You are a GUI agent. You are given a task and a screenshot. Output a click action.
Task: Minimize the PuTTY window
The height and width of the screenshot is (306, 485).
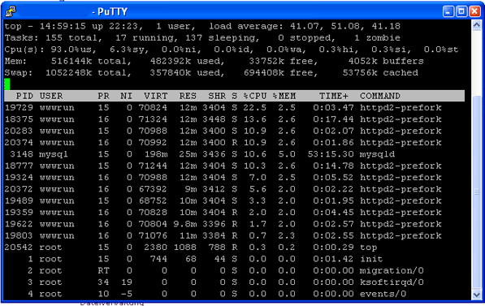[x=448, y=11]
